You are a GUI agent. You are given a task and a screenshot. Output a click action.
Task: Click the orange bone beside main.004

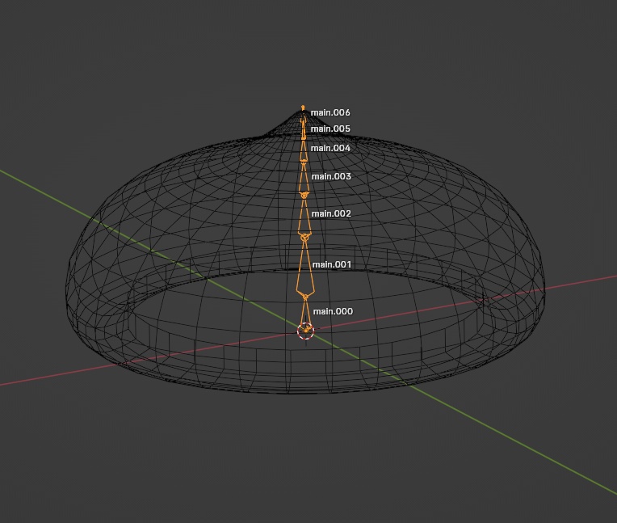click(x=304, y=150)
